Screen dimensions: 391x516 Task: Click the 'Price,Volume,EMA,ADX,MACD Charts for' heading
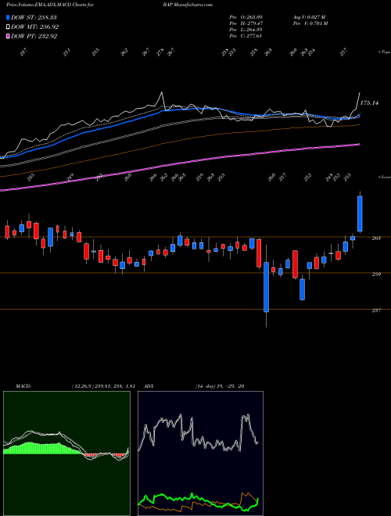pyautogui.click(x=50, y=5)
